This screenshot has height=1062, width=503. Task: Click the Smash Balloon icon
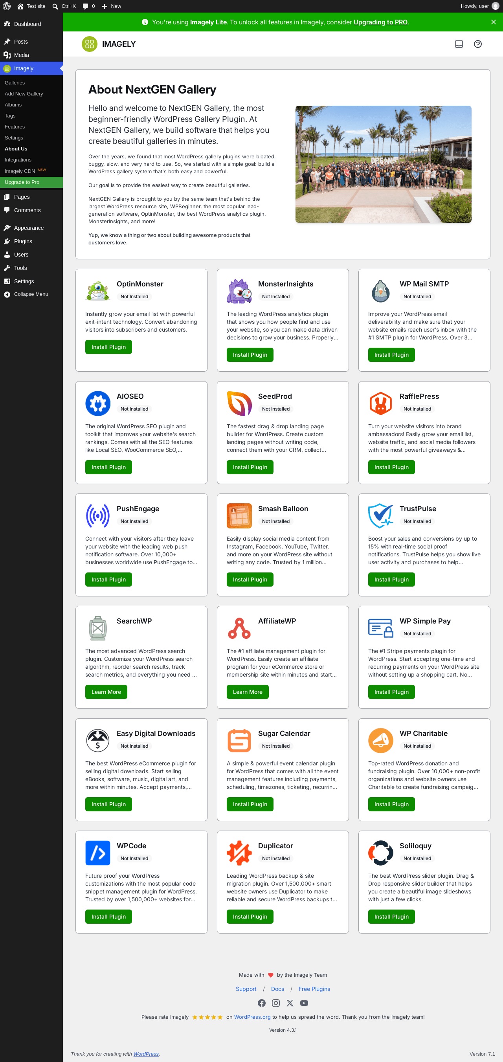[239, 516]
